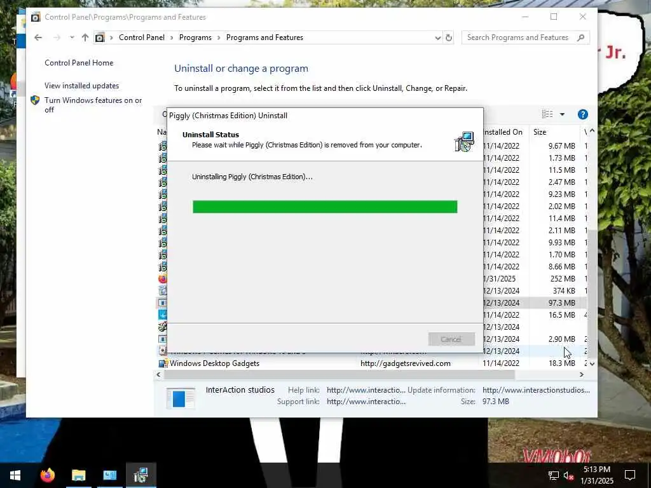Click the 16.5 MB size cell

click(561, 315)
